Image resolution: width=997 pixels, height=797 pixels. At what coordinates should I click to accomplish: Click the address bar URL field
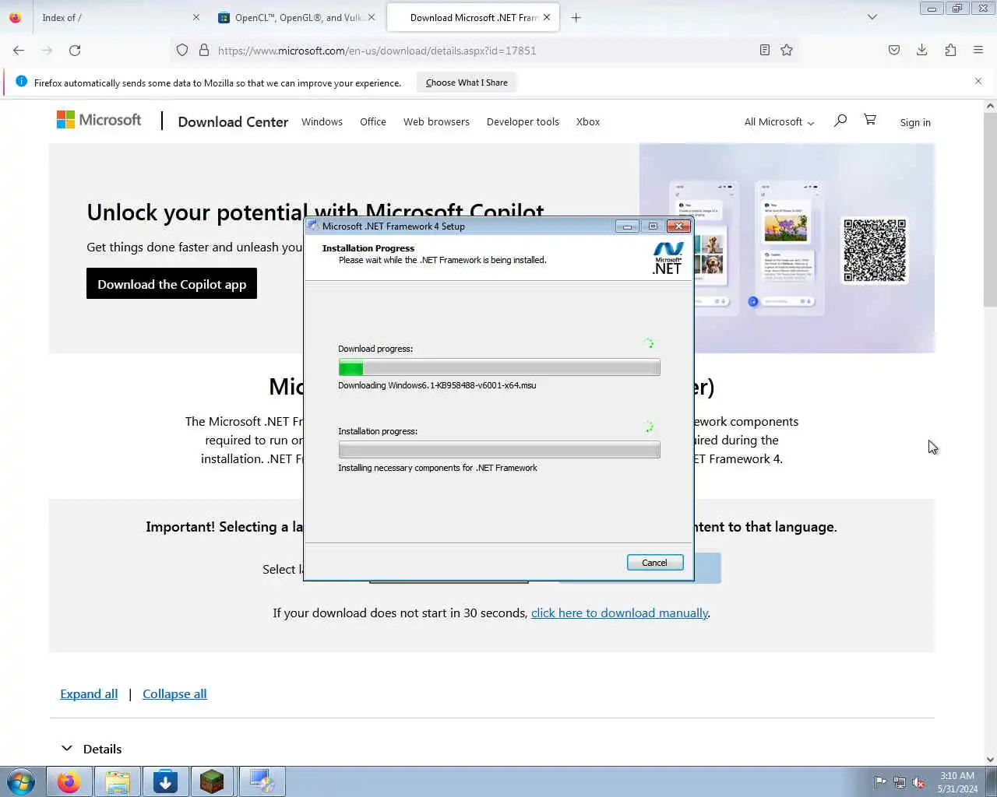coord(483,51)
